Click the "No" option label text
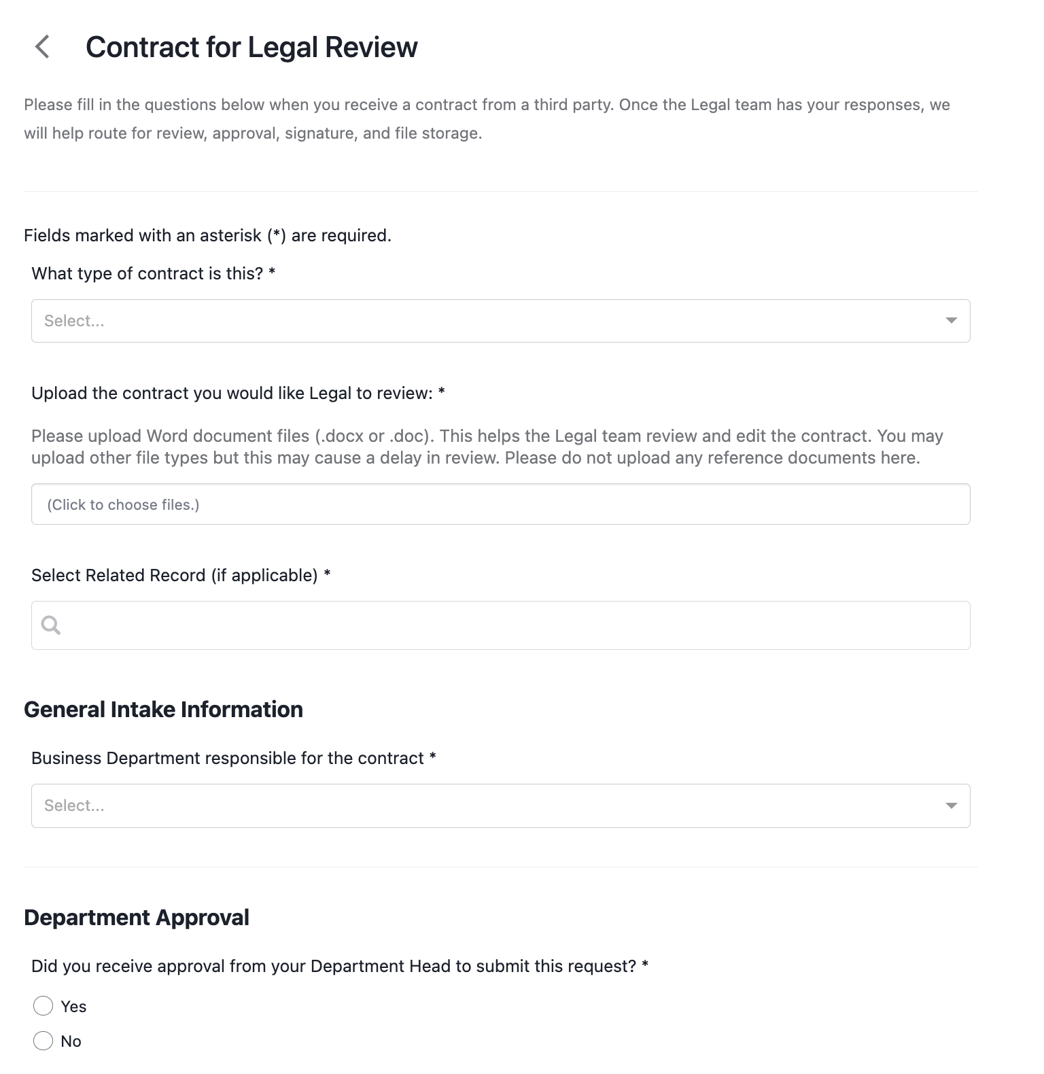The image size is (1044, 1074). 71,1041
